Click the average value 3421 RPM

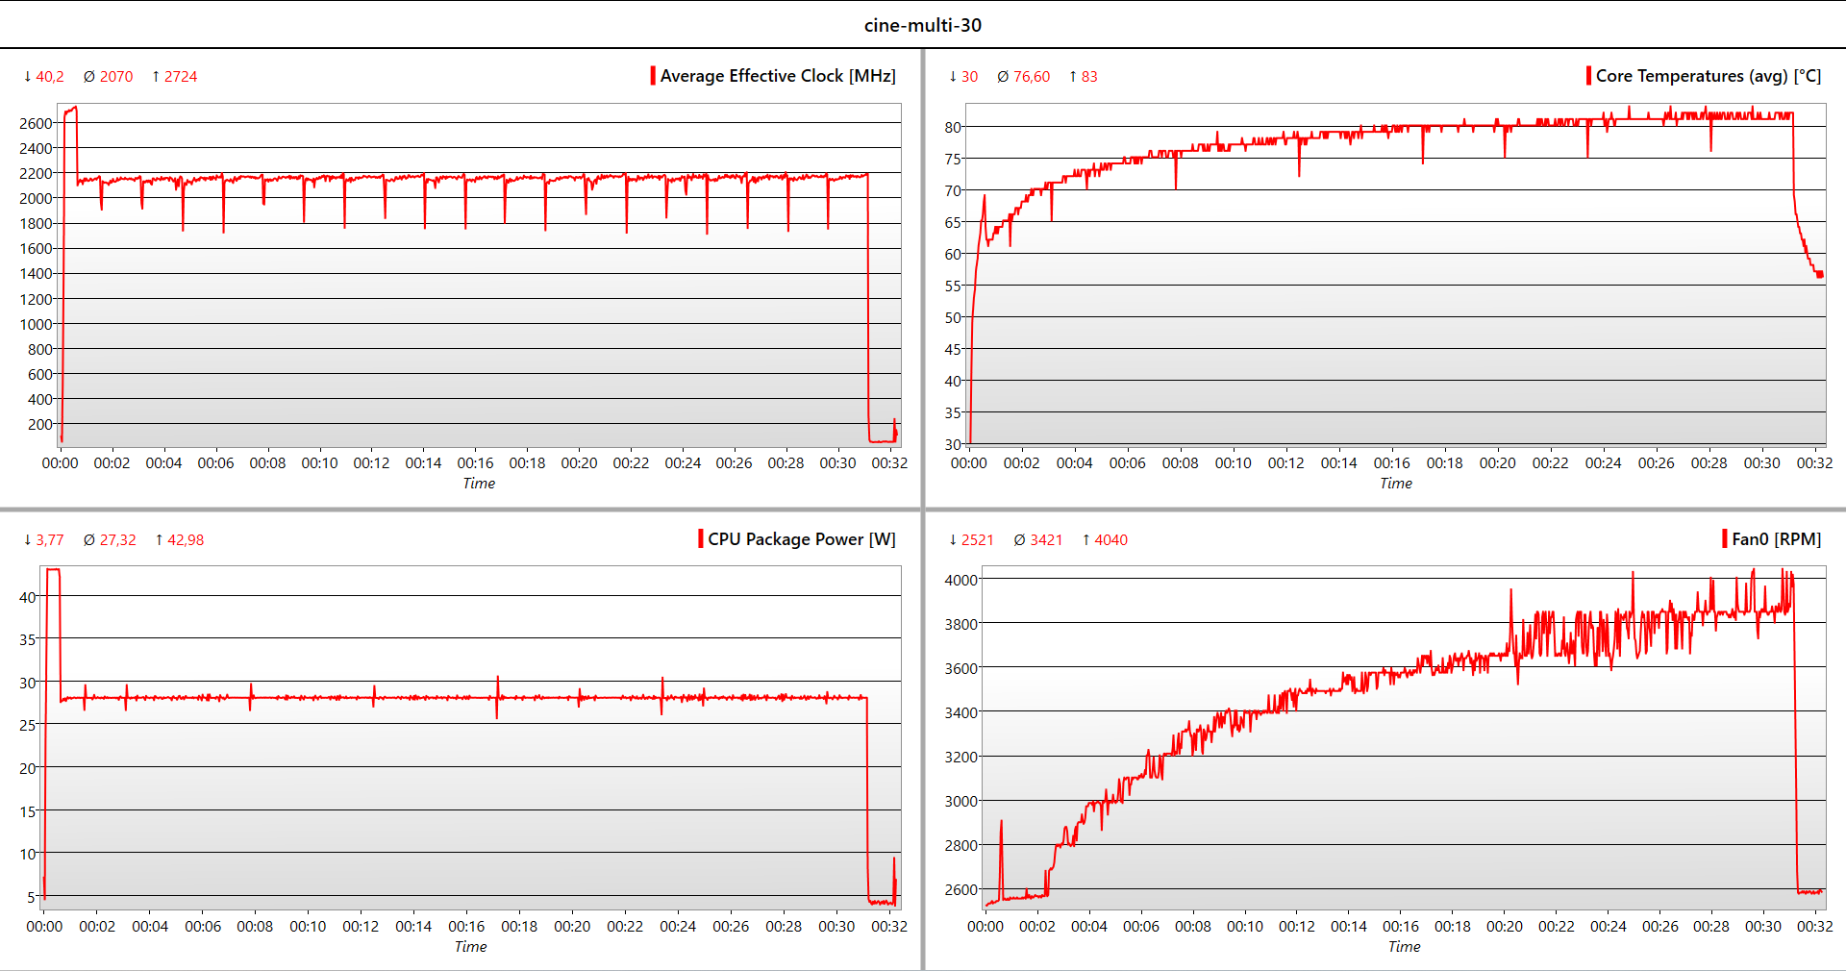pos(1043,539)
